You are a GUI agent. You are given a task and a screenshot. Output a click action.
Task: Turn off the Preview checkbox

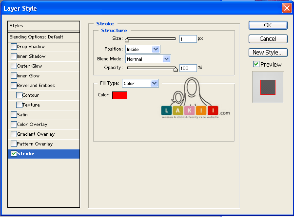pos(256,64)
